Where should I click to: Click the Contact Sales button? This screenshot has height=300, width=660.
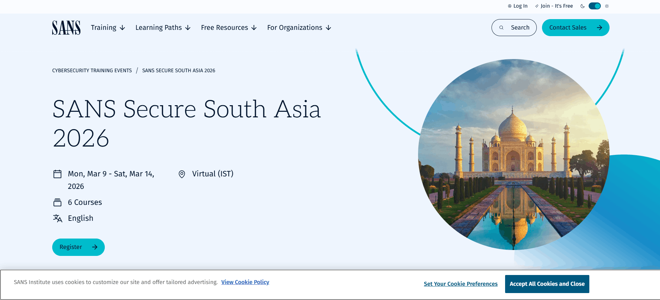575,28
